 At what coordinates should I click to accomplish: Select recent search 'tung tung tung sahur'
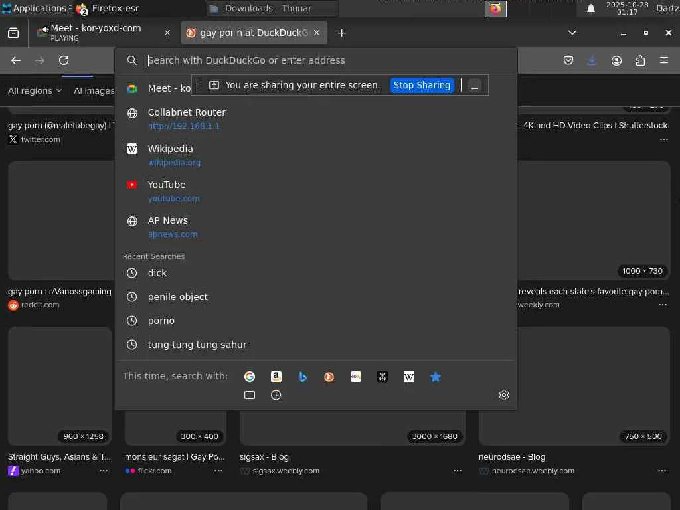click(315, 345)
